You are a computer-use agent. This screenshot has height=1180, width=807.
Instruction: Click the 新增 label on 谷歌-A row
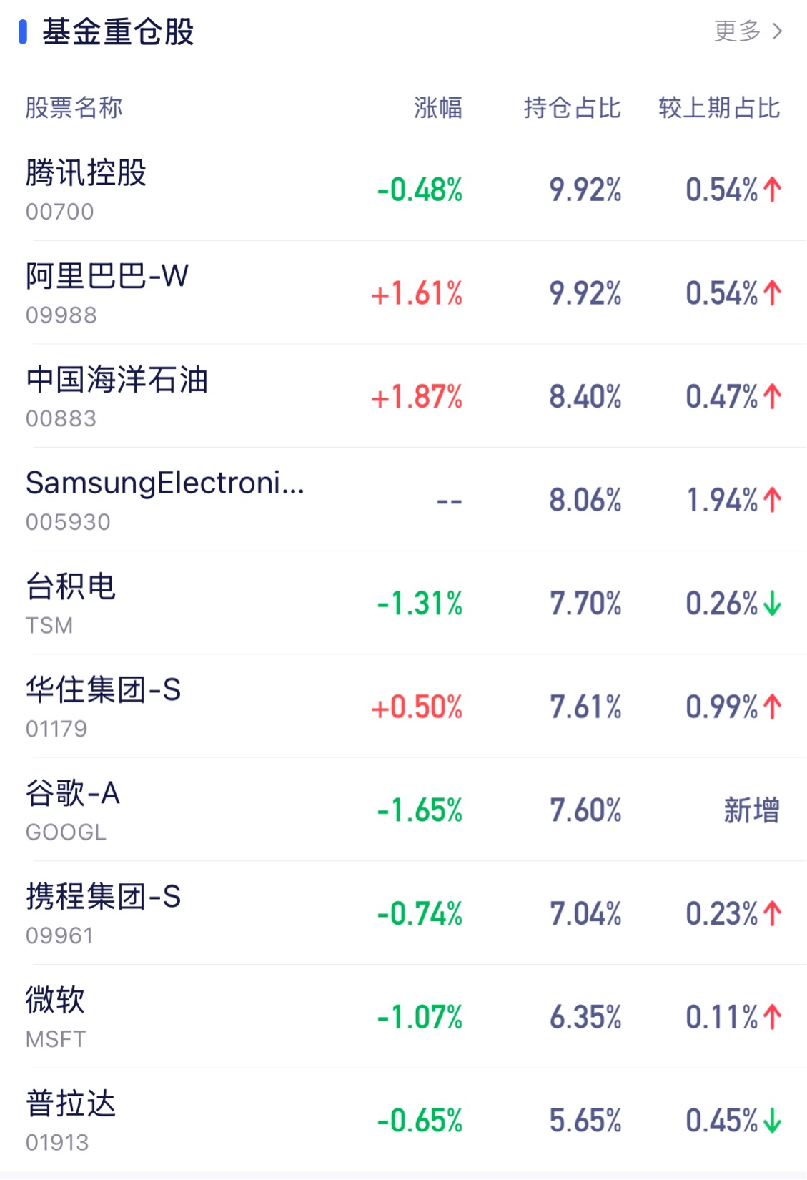751,811
